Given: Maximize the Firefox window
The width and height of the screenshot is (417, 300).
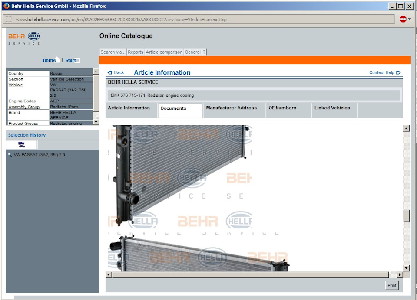Looking at the screenshot, I should coord(400,6).
